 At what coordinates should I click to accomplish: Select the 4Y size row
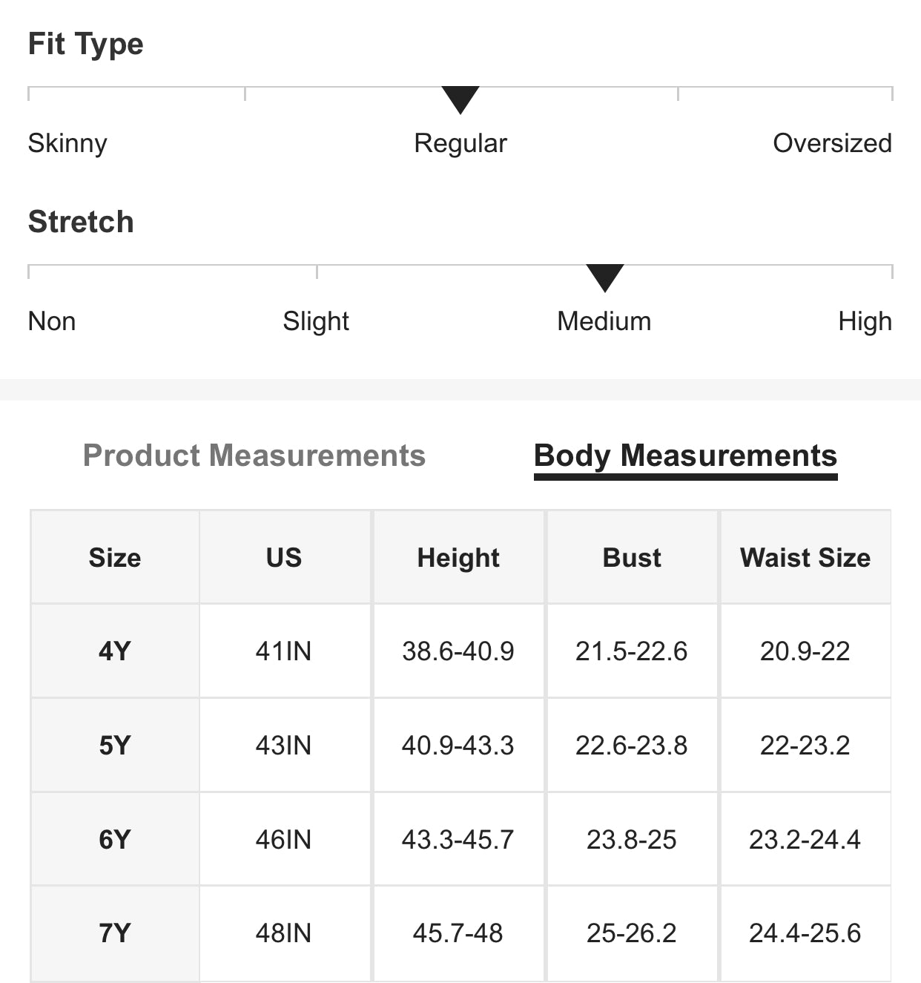point(115,651)
